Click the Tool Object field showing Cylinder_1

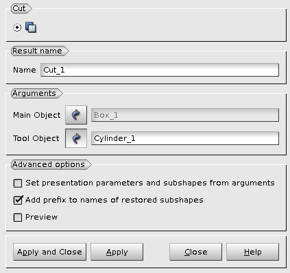pos(185,138)
